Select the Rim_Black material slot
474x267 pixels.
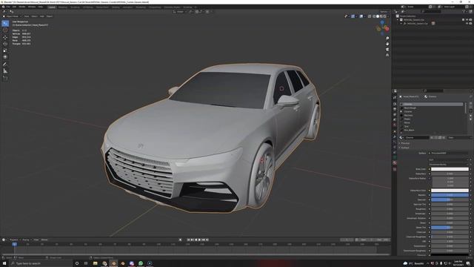(433, 131)
